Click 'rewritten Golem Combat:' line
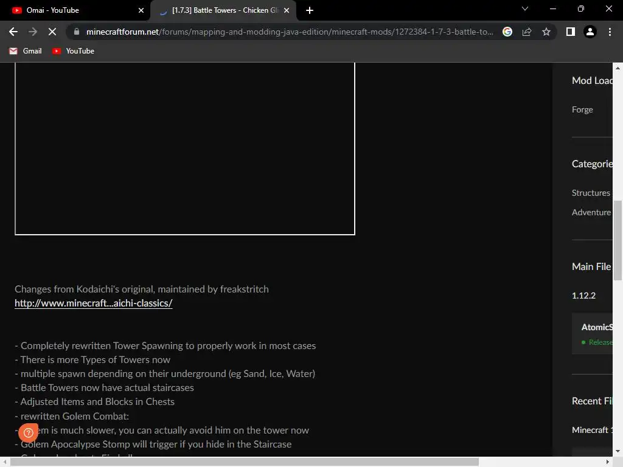 [72, 416]
